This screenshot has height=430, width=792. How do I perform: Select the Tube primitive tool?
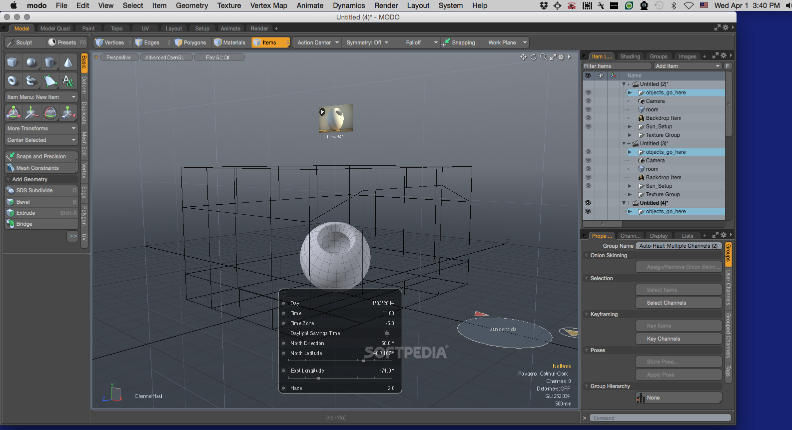tap(31, 80)
